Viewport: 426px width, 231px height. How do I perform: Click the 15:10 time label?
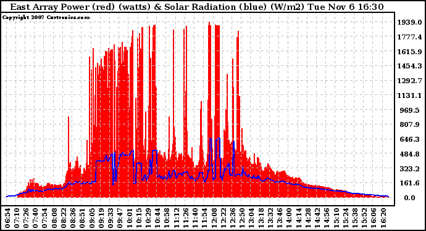pos(336,218)
